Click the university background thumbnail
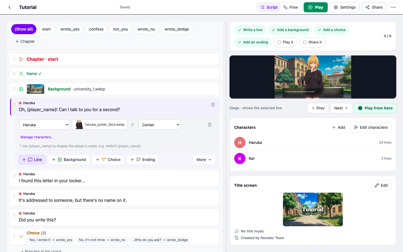The height and width of the screenshot is (252, 403). pos(36,89)
